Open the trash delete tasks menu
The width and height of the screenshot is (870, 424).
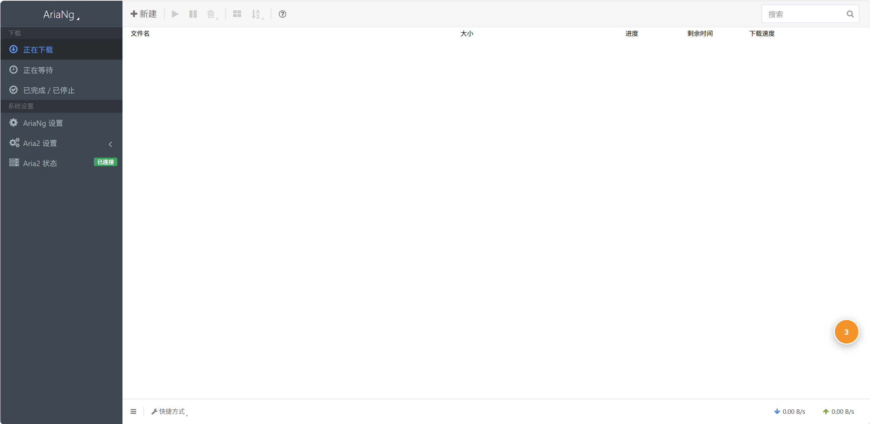212,14
